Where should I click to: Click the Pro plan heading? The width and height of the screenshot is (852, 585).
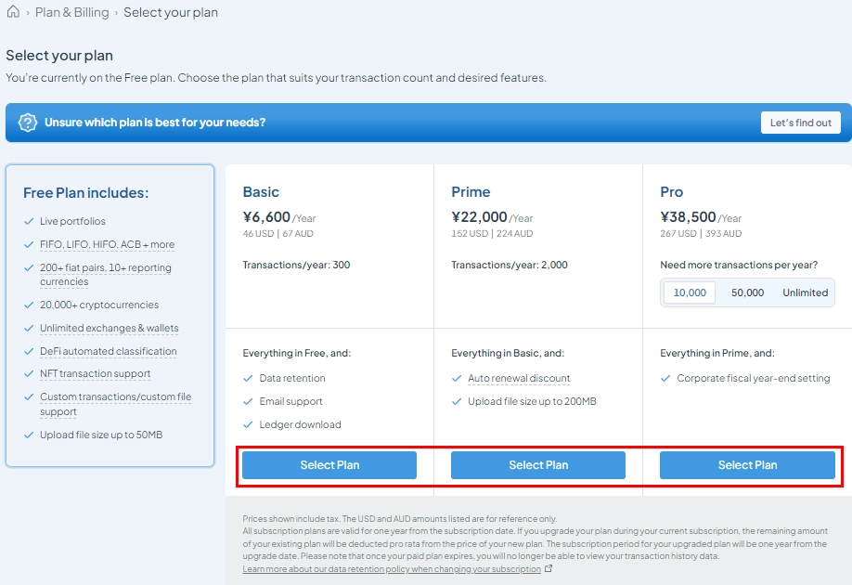pyautogui.click(x=672, y=192)
